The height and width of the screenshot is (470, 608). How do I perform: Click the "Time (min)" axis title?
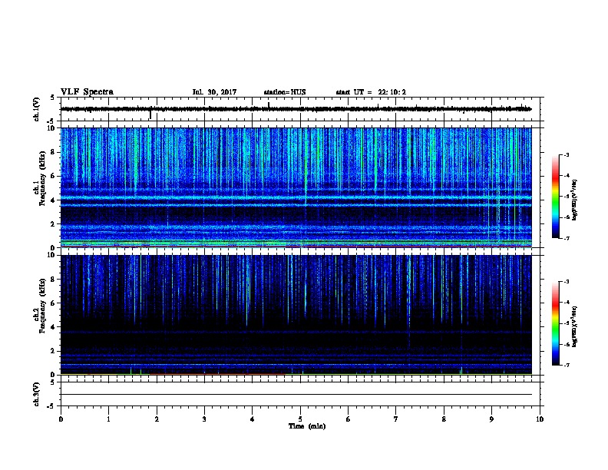(307, 426)
